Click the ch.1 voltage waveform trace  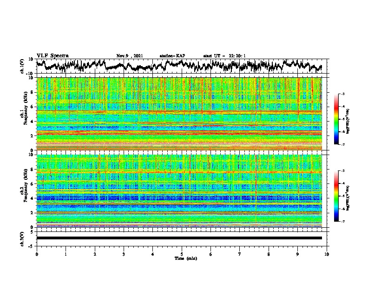click(x=179, y=66)
